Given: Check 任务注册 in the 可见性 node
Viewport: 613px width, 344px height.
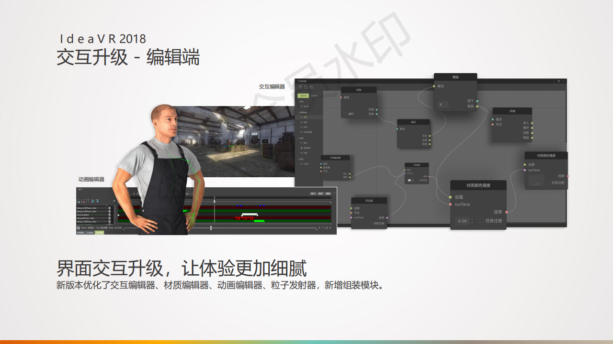Looking at the screenshot, I should click(x=371, y=223).
